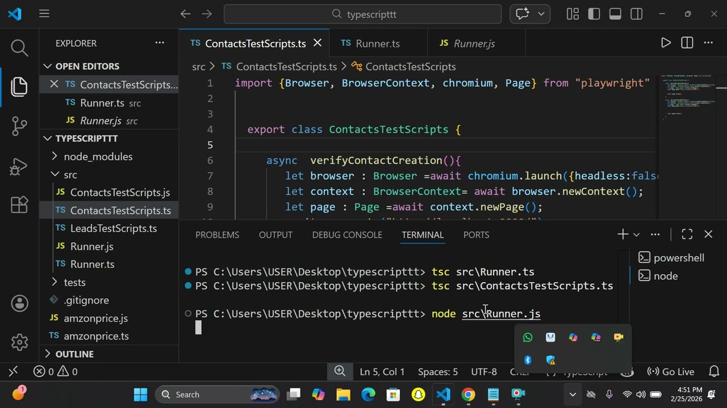The image size is (727, 408).
Task: Select the Explorer icon in activity bar
Action: pos(19,87)
